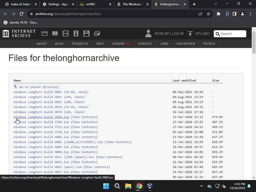Click the taskbar clock showing 4:31 PM
This screenshot has height=192, width=256.
237,186
